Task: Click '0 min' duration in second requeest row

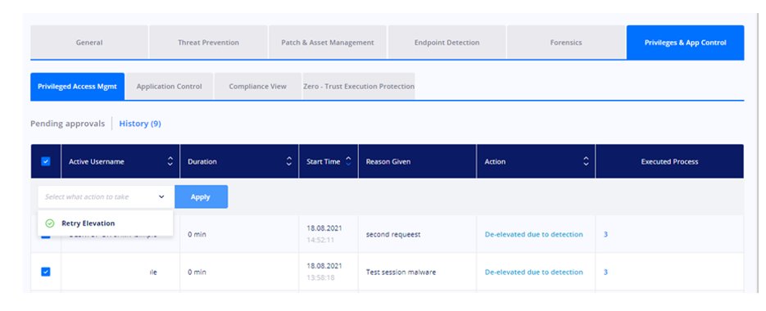Action: coord(197,234)
